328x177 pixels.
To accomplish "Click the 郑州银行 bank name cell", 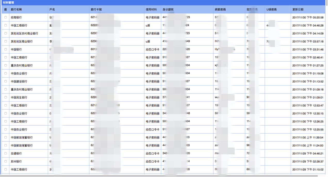I will [16, 162].
